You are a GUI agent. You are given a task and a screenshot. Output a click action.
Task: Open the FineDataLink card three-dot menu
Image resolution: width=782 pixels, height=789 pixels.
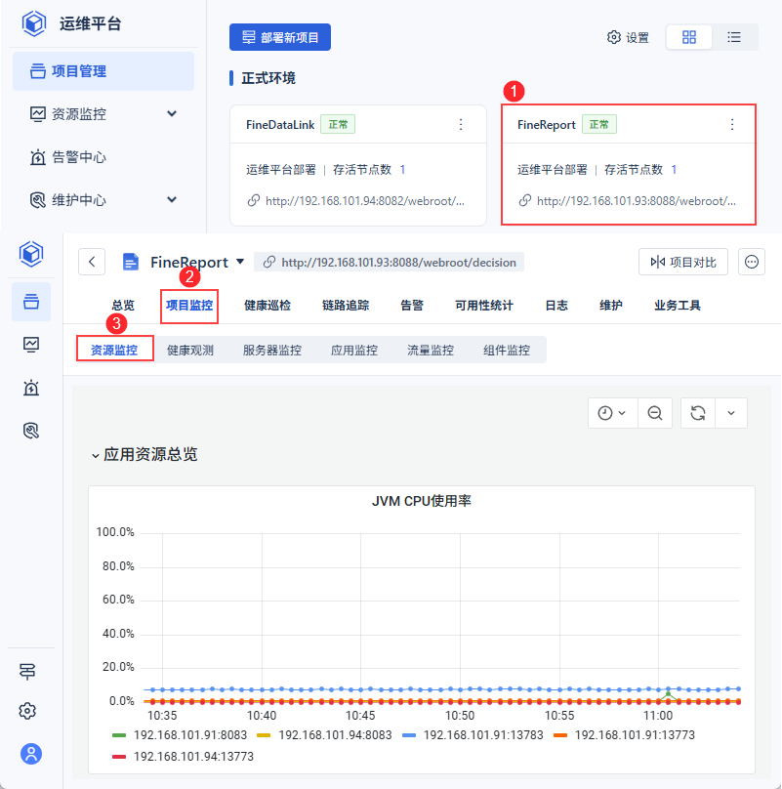(x=461, y=124)
